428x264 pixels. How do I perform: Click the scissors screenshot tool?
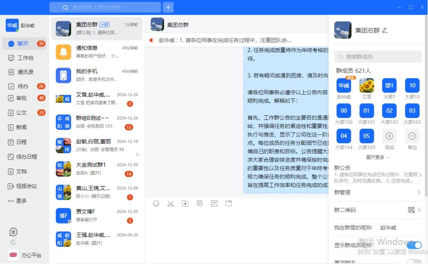(171, 204)
